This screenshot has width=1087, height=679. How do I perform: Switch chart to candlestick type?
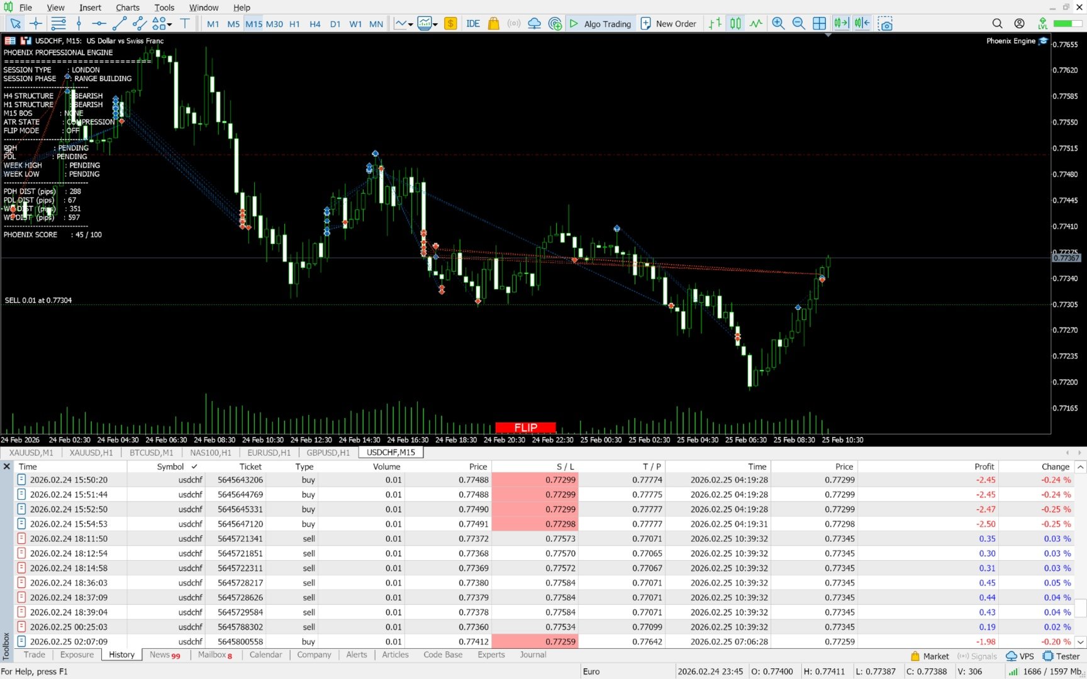coord(735,24)
